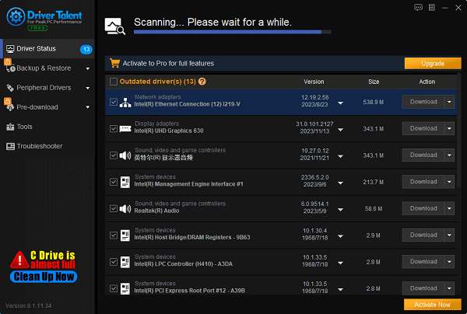Image resolution: width=467 pixels, height=314 pixels.
Task: Expand the Backup & Restore menu arrow
Action: pyautogui.click(x=87, y=68)
